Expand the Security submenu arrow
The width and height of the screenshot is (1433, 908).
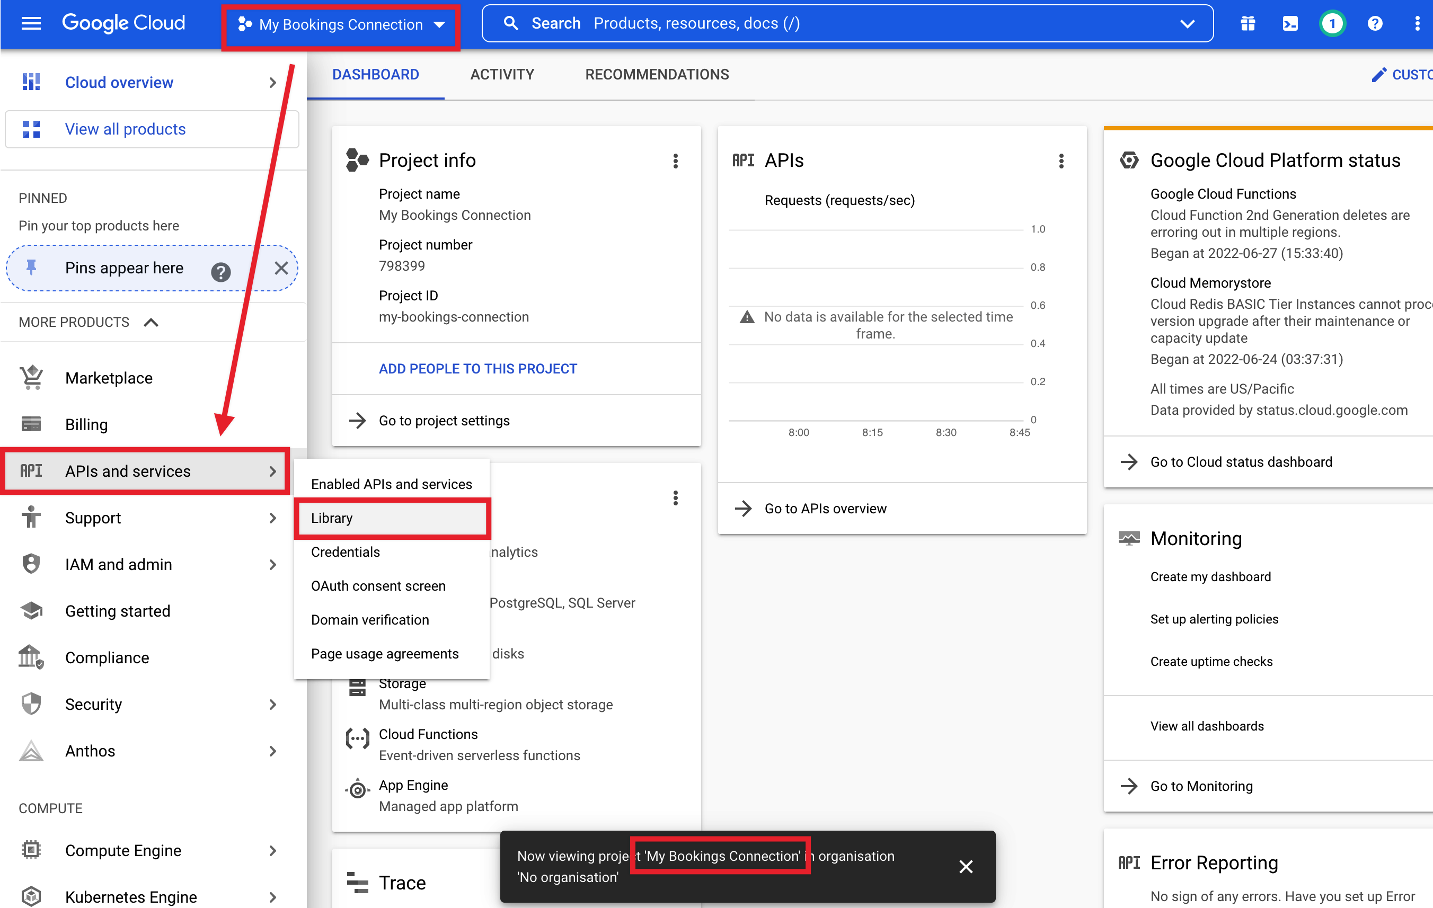coord(272,704)
